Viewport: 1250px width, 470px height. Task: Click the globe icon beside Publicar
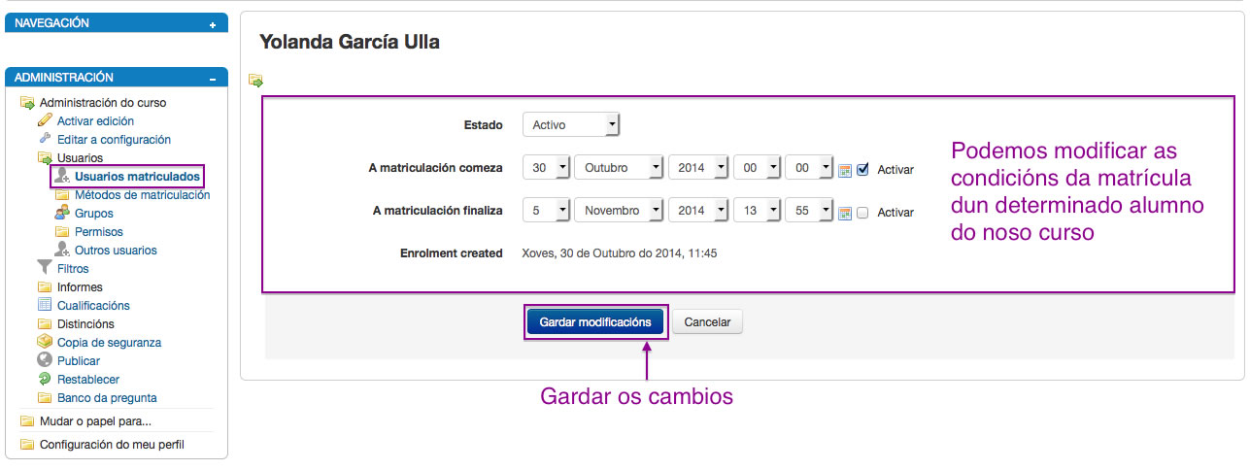(45, 361)
